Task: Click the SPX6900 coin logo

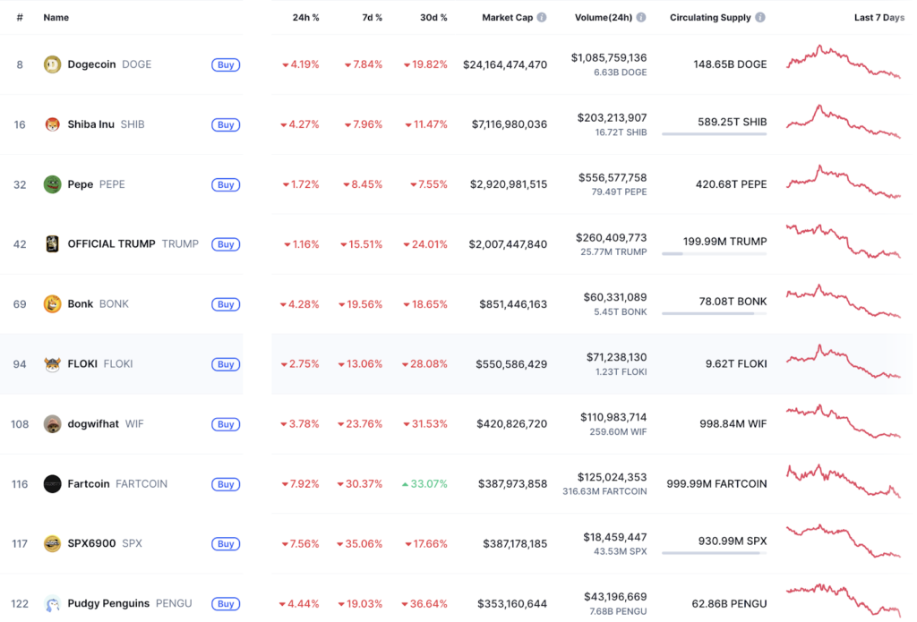Action: click(52, 543)
